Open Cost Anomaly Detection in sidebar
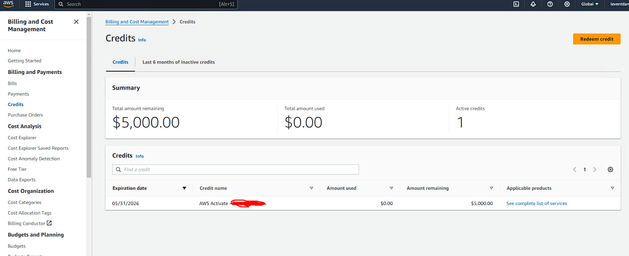 point(34,159)
